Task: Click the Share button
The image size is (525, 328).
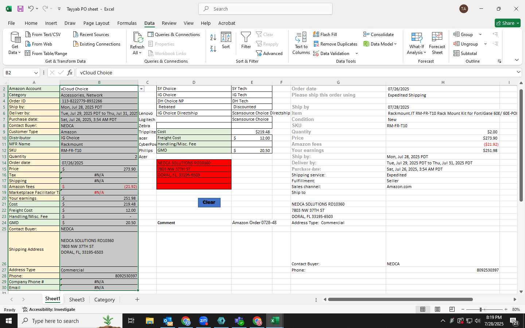Action: tap(507, 23)
